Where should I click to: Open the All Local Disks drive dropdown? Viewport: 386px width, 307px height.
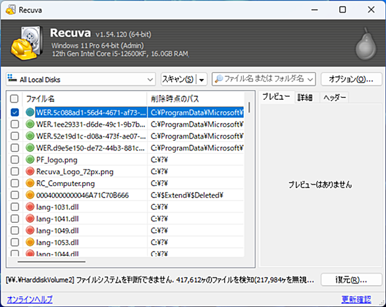[x=81, y=80]
